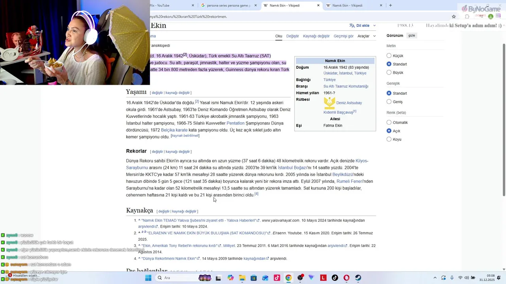Launch Copilot from the taskbar
506x284 pixels.
[x=230, y=278]
